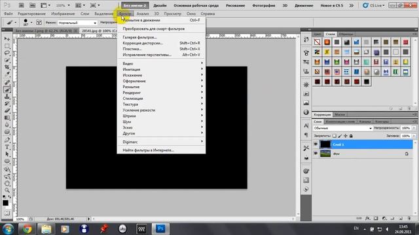Toggle Quick Mask mode

tap(7, 213)
